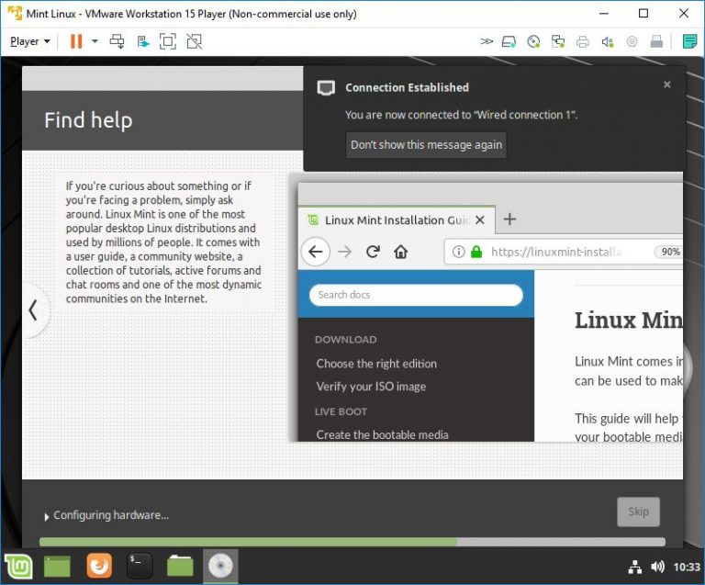The image size is (705, 585).
Task: Click the green padlock icon
Action: tap(476, 252)
